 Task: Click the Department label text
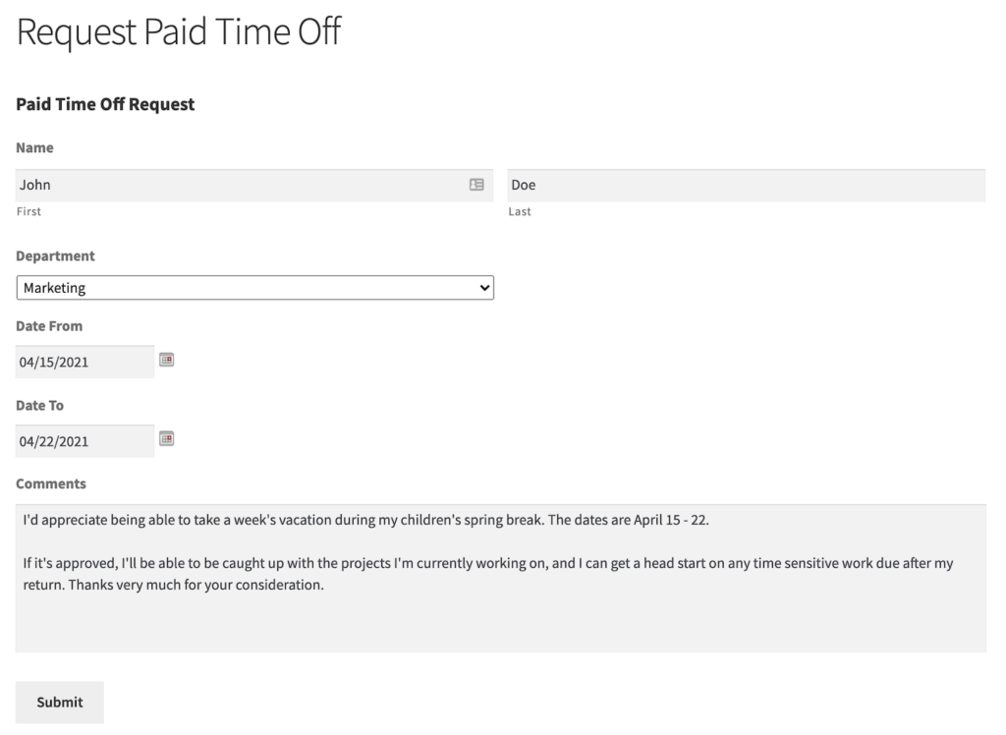point(56,255)
